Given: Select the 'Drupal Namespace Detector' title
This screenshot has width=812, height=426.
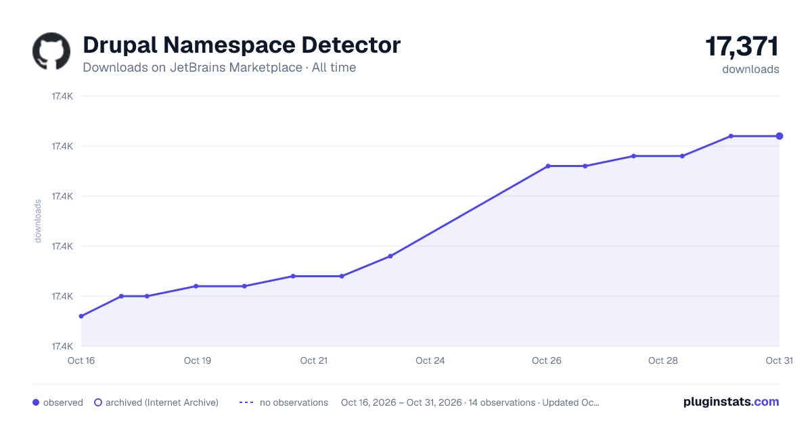Looking at the screenshot, I should 242,45.
